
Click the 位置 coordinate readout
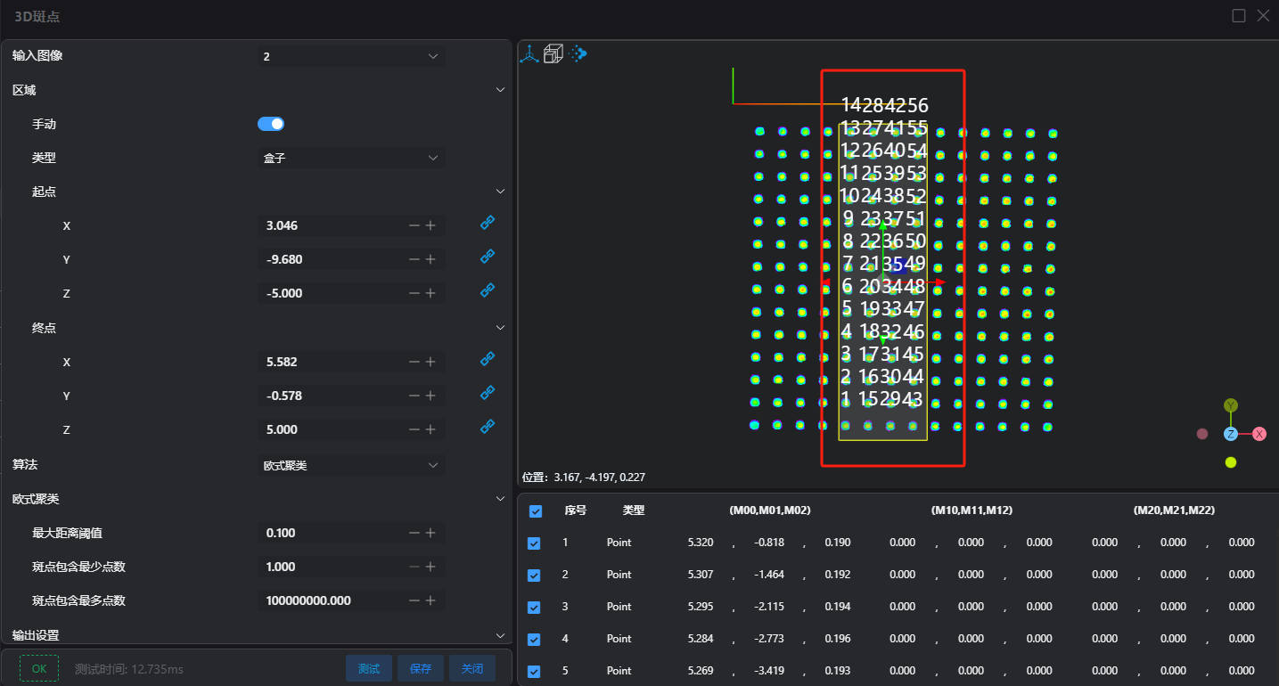coord(584,478)
